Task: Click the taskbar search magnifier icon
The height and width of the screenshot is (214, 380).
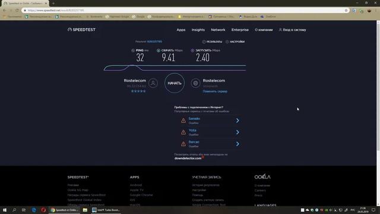Action: [x=14, y=210]
